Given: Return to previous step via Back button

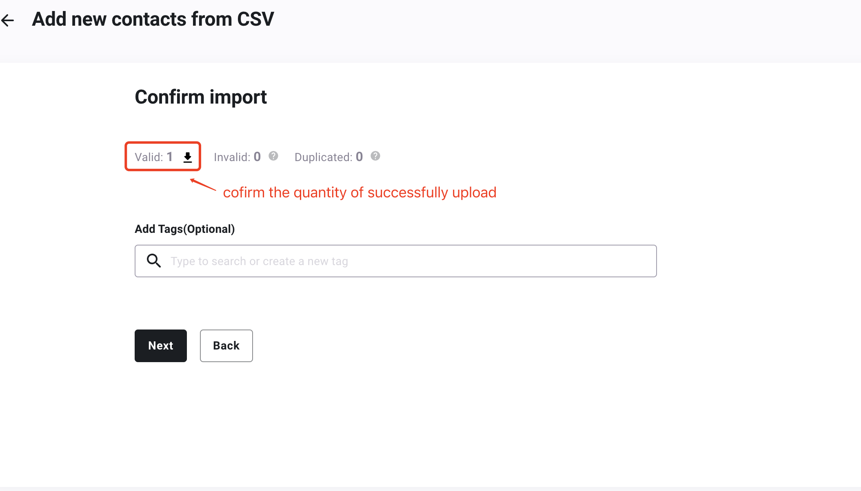Looking at the screenshot, I should coord(226,346).
